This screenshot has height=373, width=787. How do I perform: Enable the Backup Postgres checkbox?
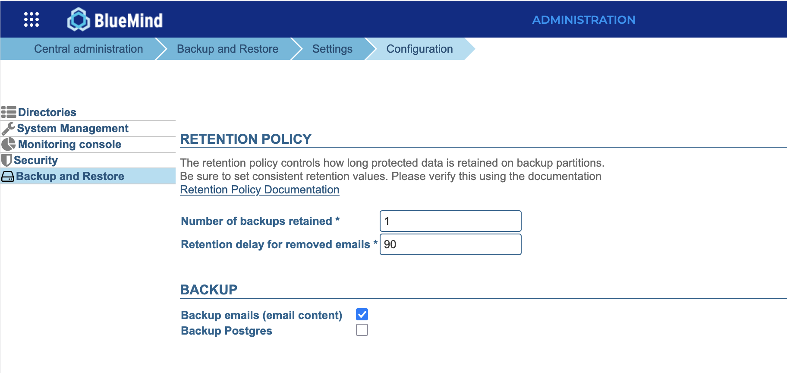362,330
